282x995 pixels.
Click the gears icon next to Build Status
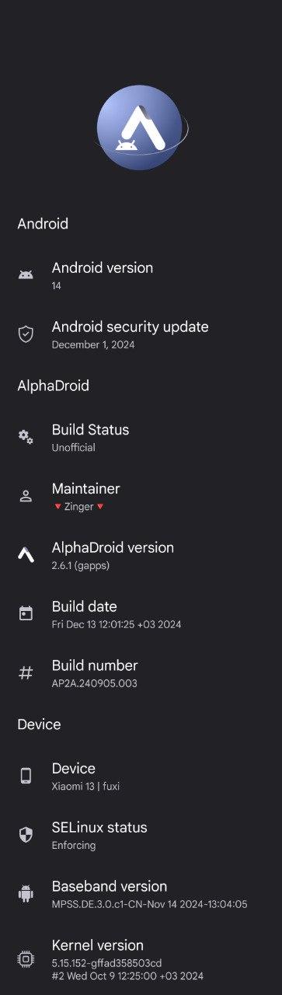(26, 437)
